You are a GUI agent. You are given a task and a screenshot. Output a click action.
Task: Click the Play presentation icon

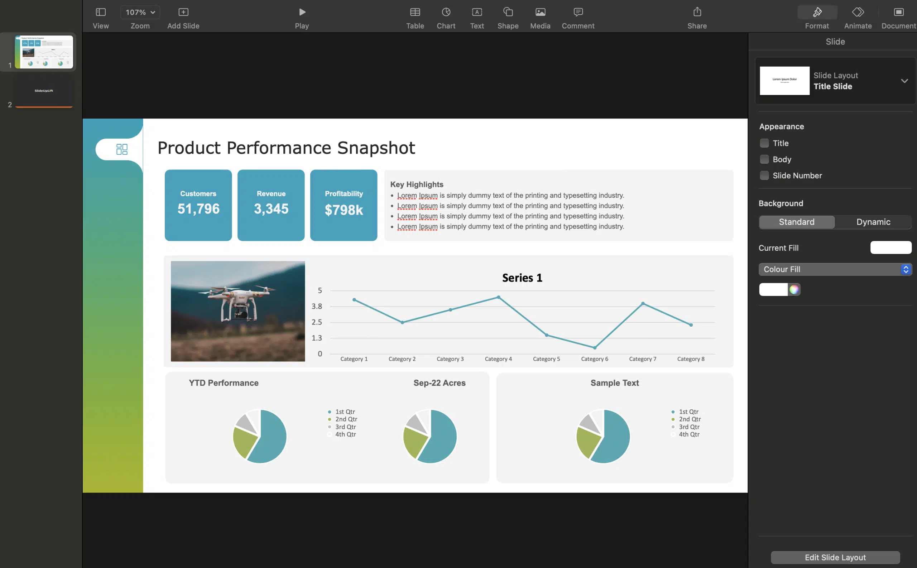[x=301, y=11]
